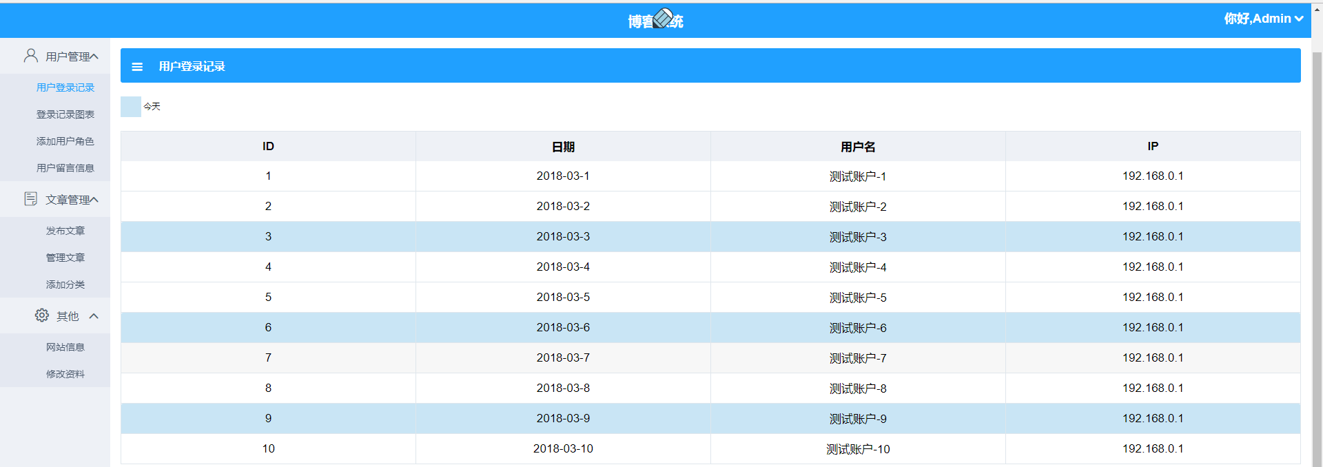Click the username cell 测试账户-2
1323x467 pixels.
point(858,206)
